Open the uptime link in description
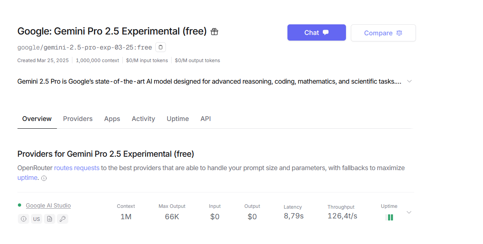The image size is (483, 244). tap(27, 178)
